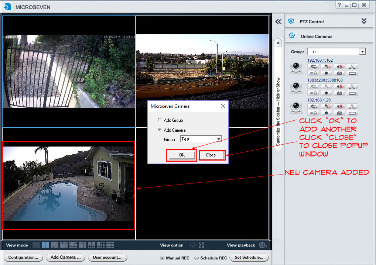Switch to single-camera view mode
Screen dimensions: 376x265
click(x=36, y=245)
